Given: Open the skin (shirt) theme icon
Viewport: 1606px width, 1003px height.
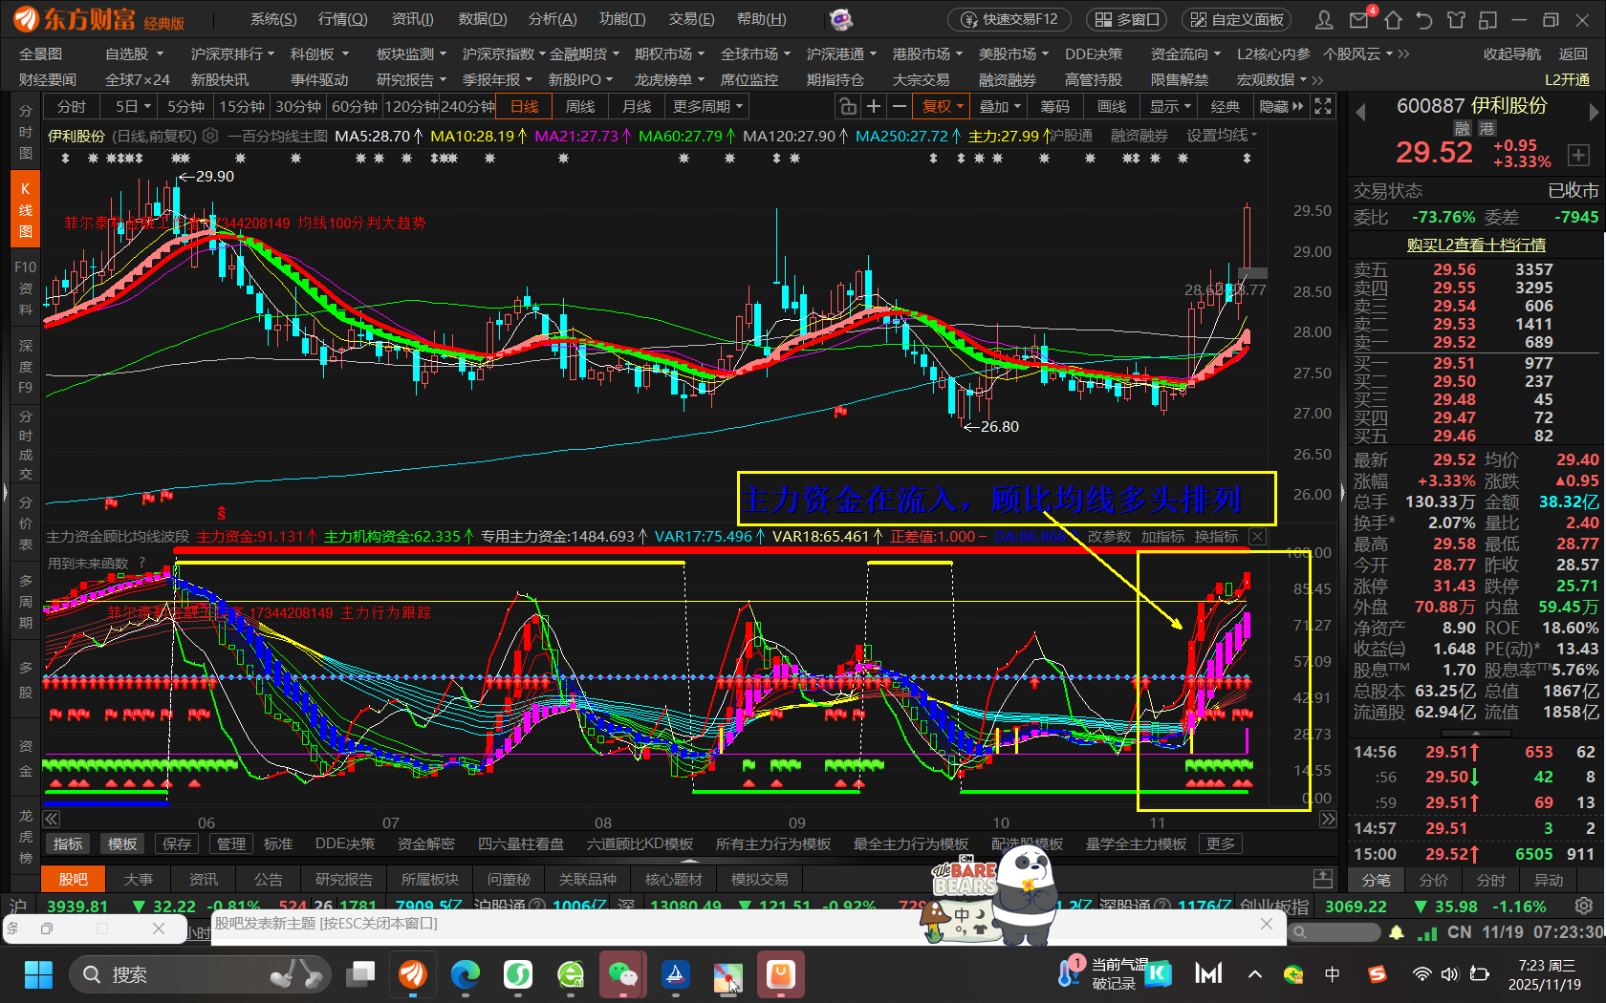Looking at the screenshot, I should (x=1456, y=20).
